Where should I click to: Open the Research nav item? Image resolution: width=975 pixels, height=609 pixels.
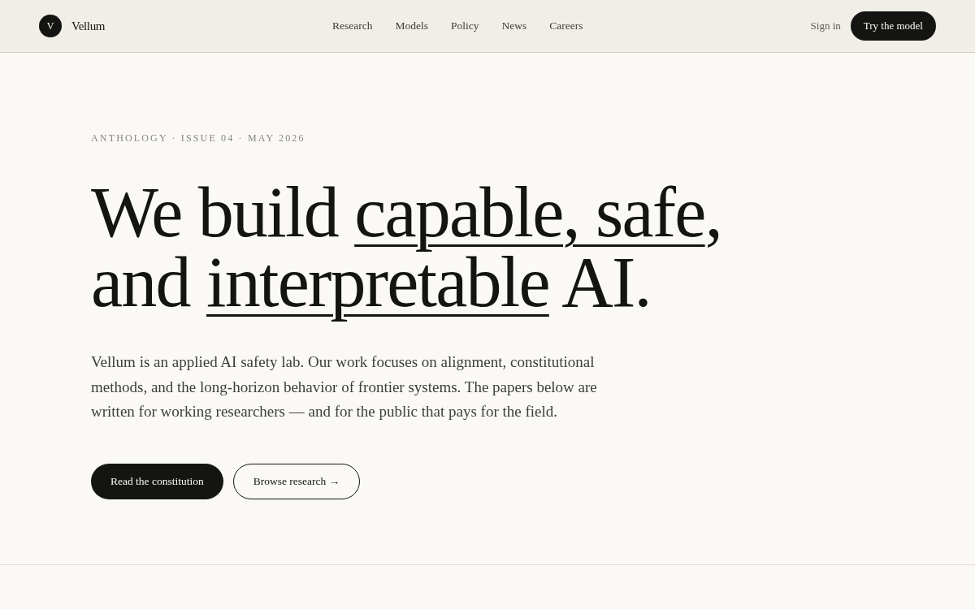pyautogui.click(x=352, y=26)
